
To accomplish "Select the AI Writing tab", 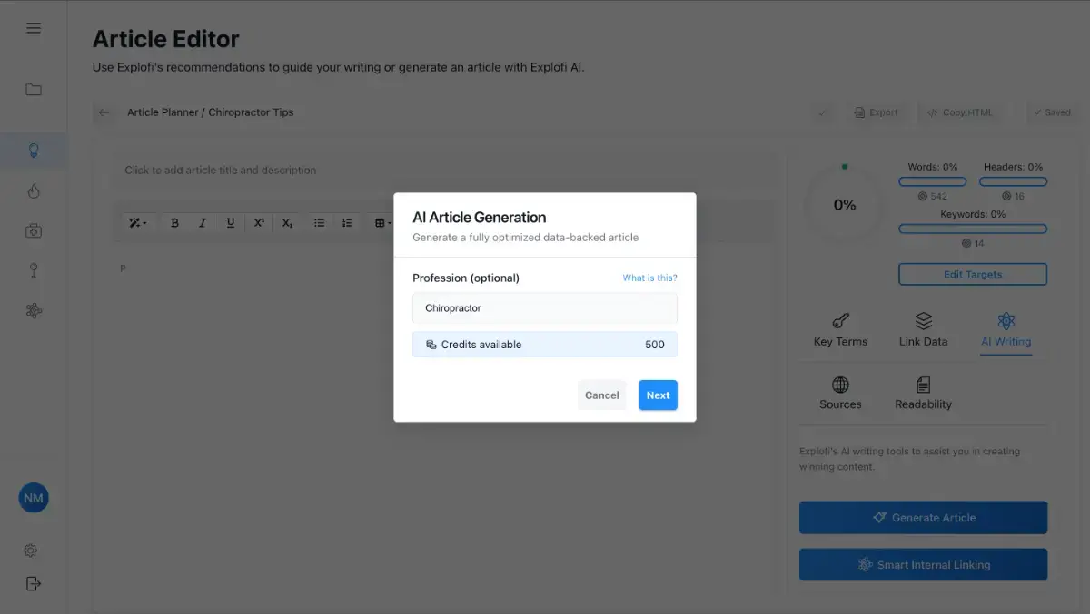I will pos(1006,330).
